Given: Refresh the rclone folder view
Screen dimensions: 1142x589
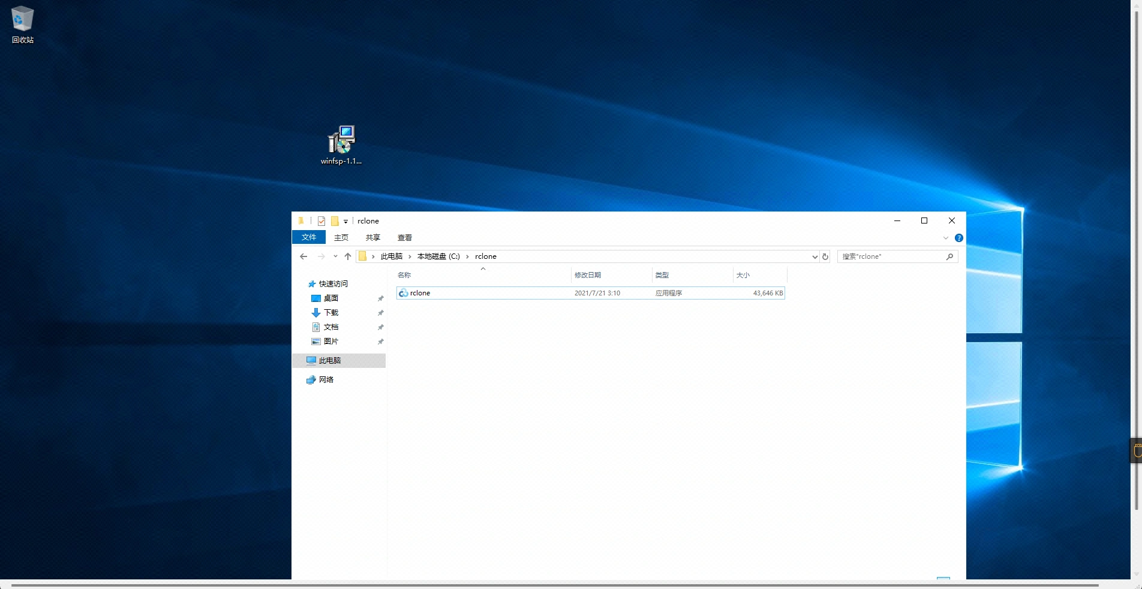Looking at the screenshot, I should (825, 256).
